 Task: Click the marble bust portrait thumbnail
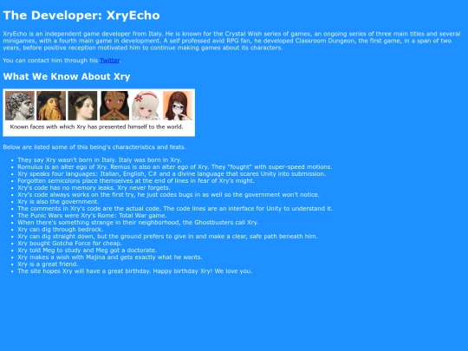click(x=20, y=106)
